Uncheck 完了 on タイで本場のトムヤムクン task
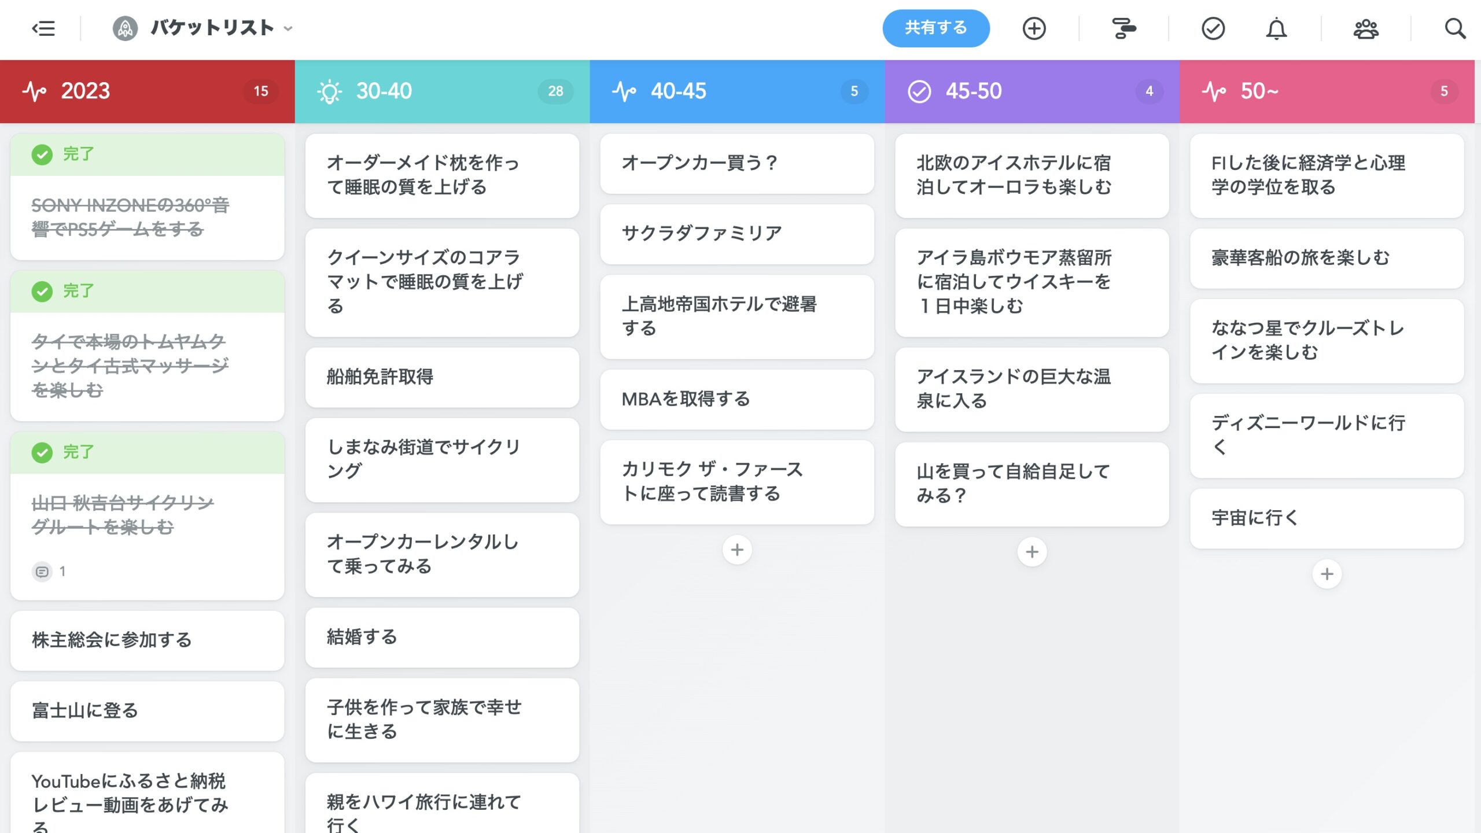 42,291
